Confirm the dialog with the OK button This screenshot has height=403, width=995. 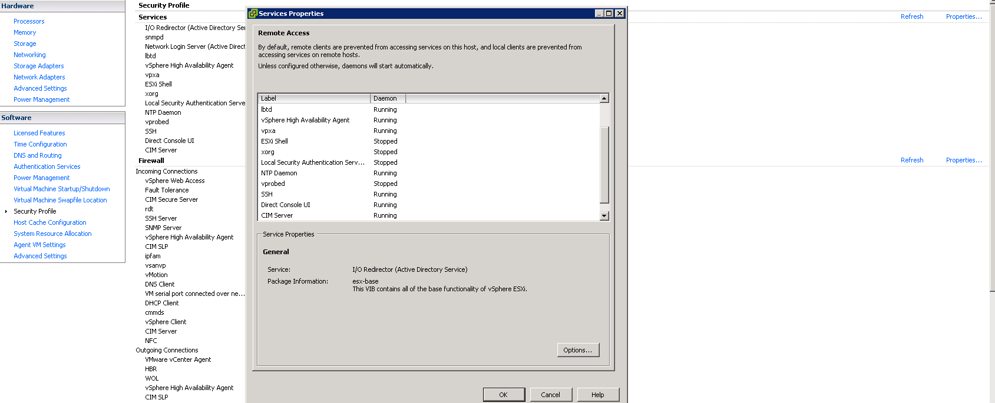[504, 395]
